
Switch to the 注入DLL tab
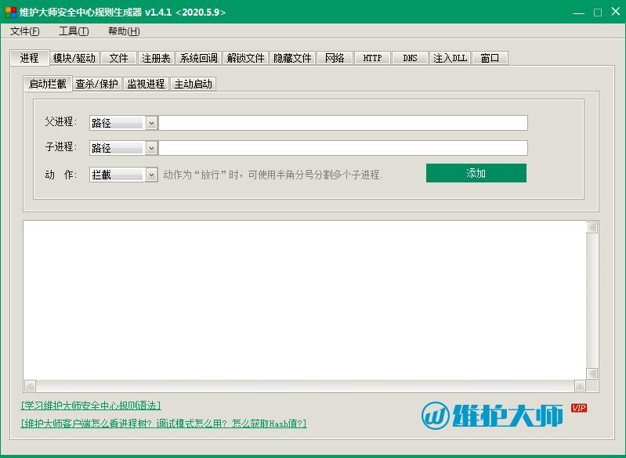(450, 58)
